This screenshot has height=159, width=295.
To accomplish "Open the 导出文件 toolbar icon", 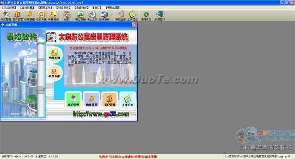I will pyautogui.click(x=92, y=16).
